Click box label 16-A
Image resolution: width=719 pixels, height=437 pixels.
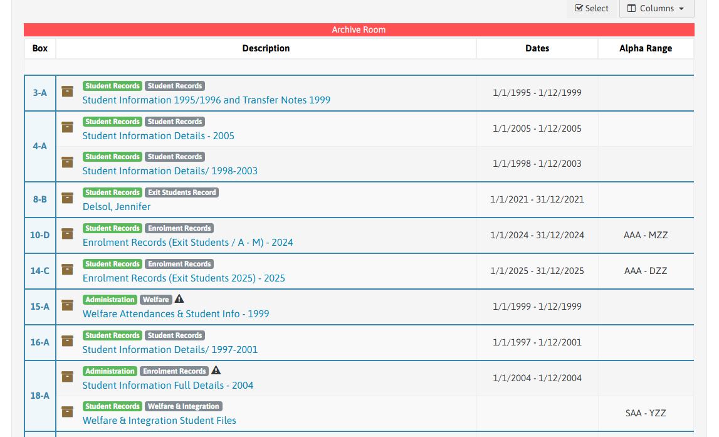[x=40, y=342]
